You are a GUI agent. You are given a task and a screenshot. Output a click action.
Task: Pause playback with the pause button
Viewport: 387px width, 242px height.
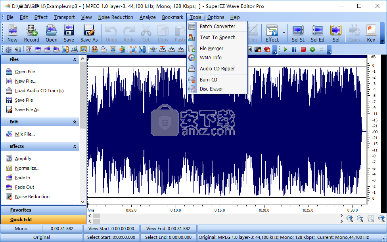click(294, 49)
